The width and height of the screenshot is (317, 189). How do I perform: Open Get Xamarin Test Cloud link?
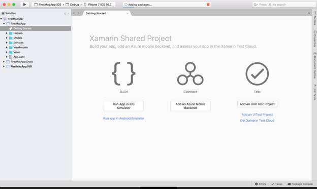point(257,121)
